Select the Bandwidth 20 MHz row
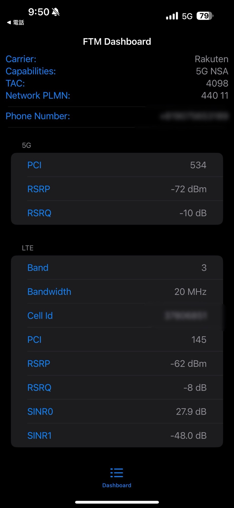 pyautogui.click(x=117, y=292)
